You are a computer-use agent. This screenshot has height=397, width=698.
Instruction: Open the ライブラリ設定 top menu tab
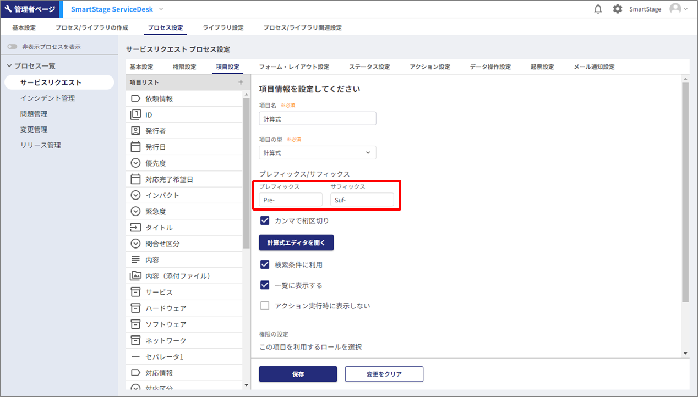click(x=223, y=28)
